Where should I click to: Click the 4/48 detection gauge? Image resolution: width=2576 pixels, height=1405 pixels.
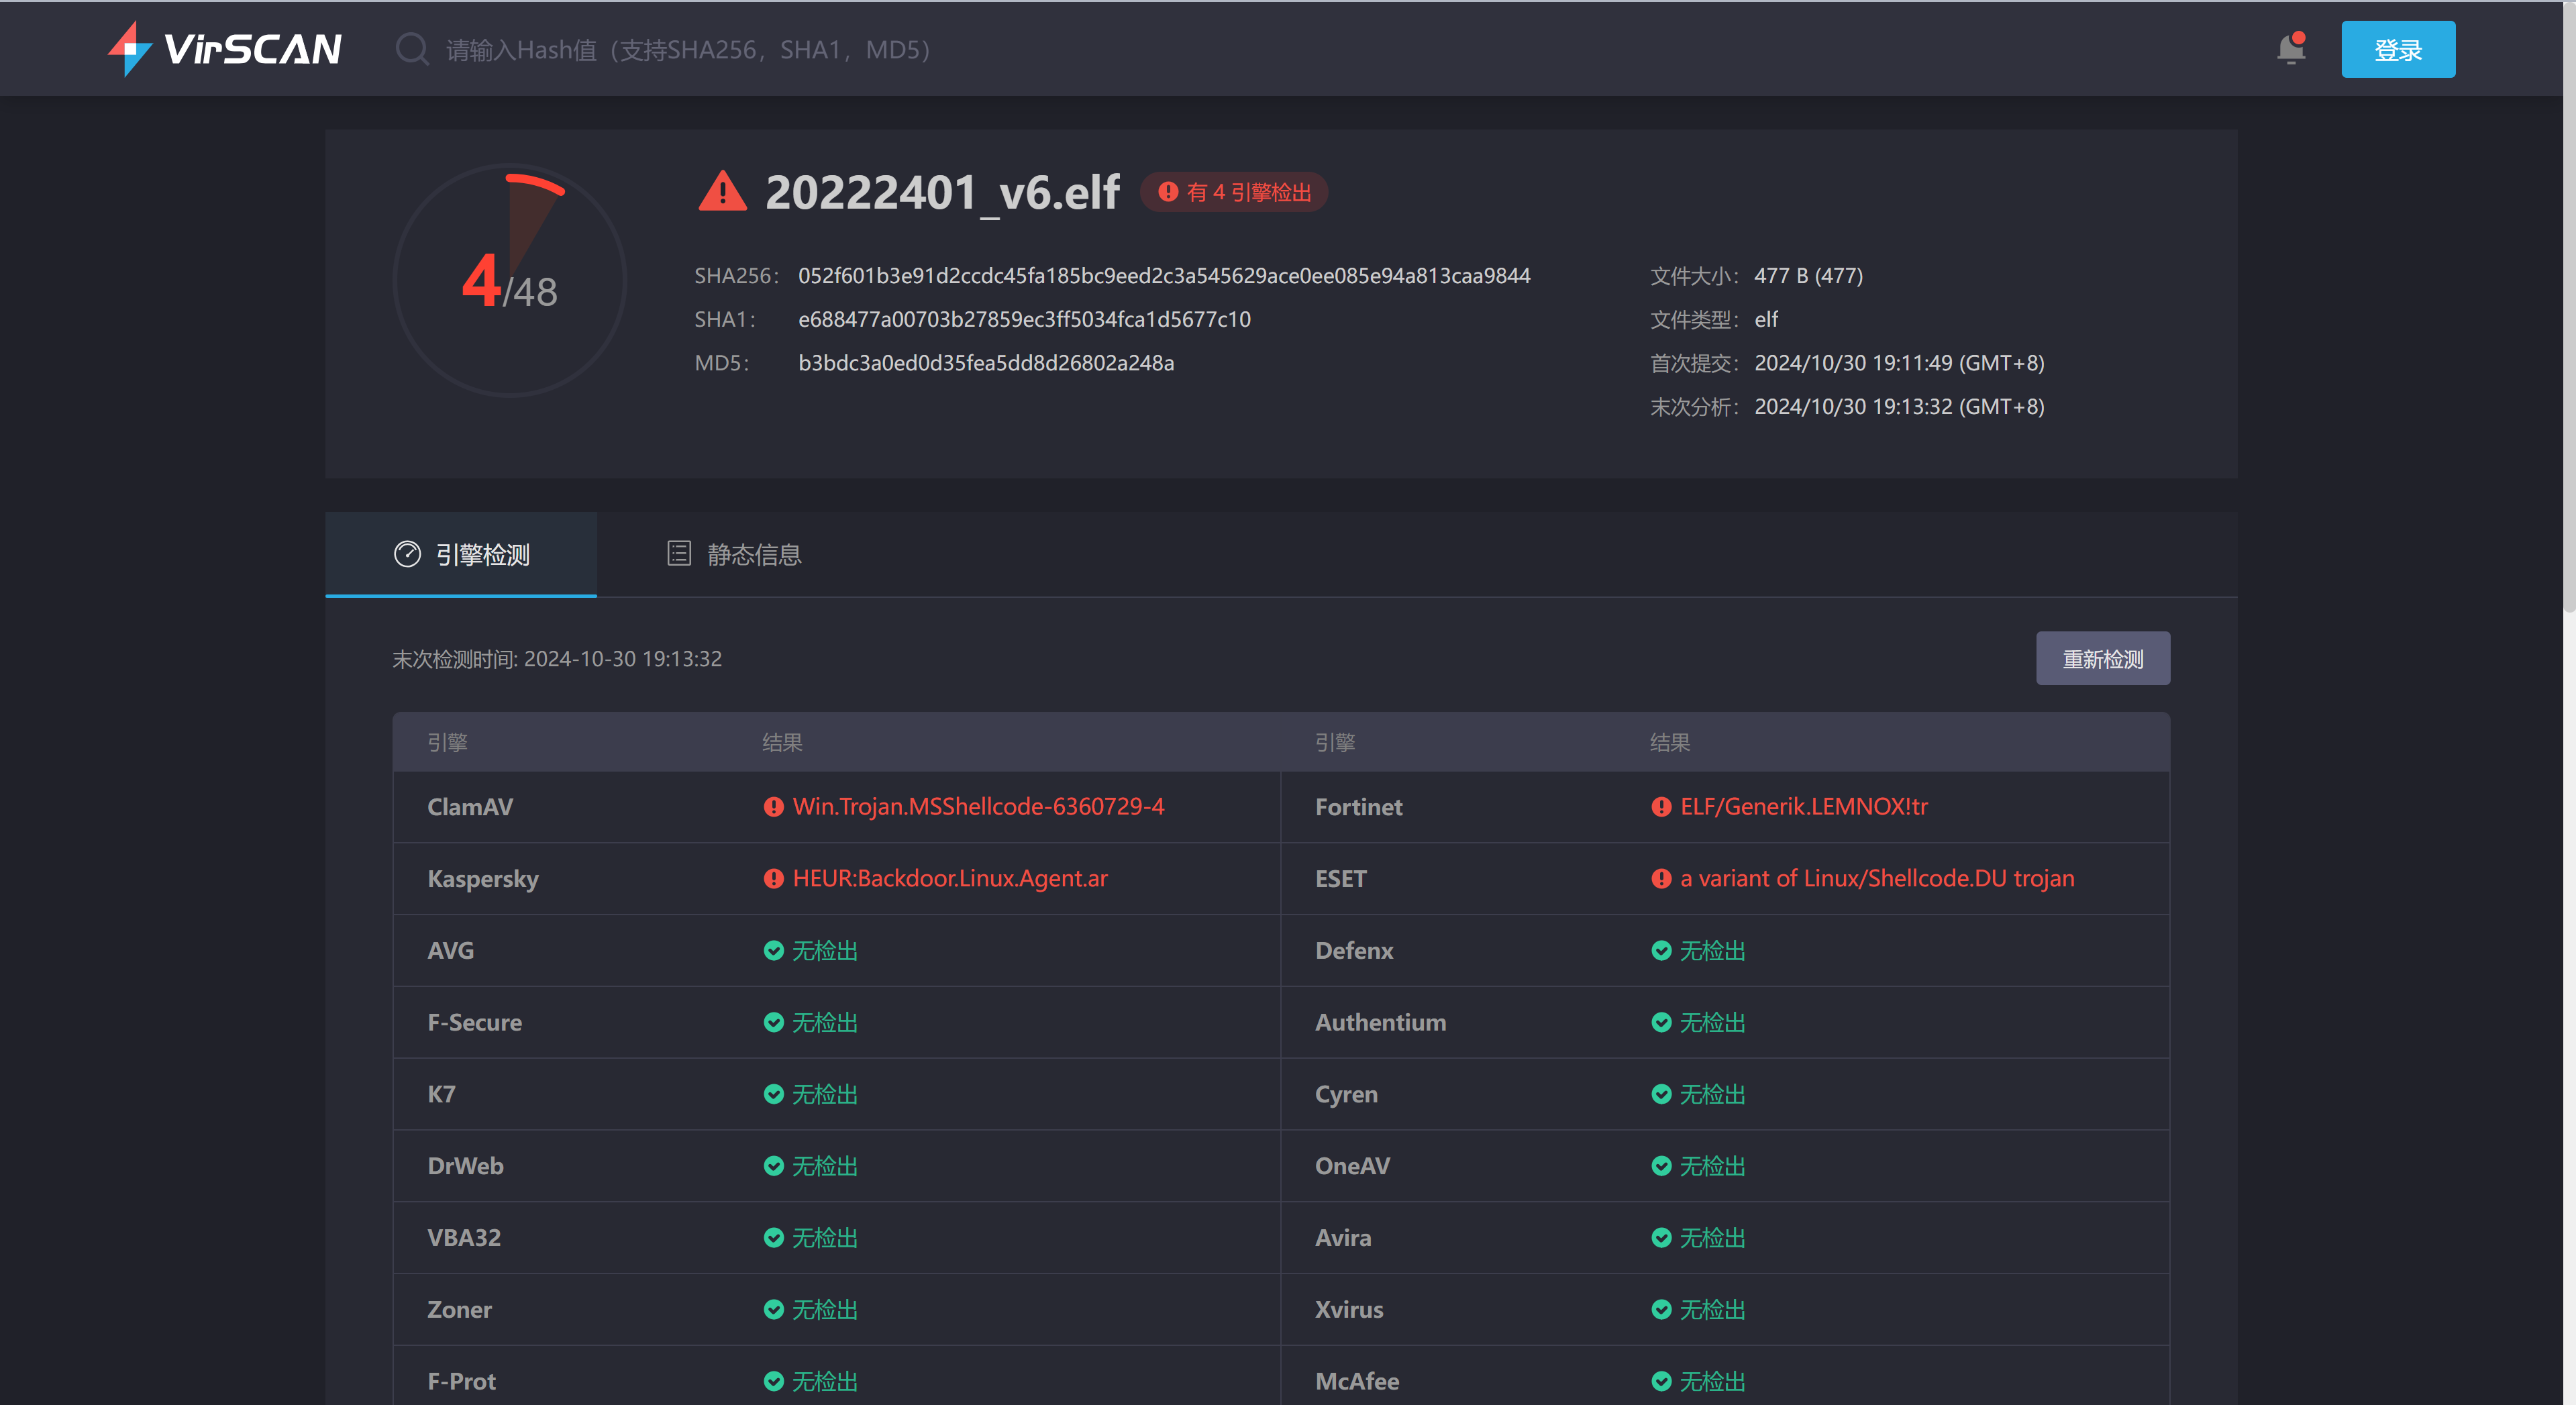510,280
